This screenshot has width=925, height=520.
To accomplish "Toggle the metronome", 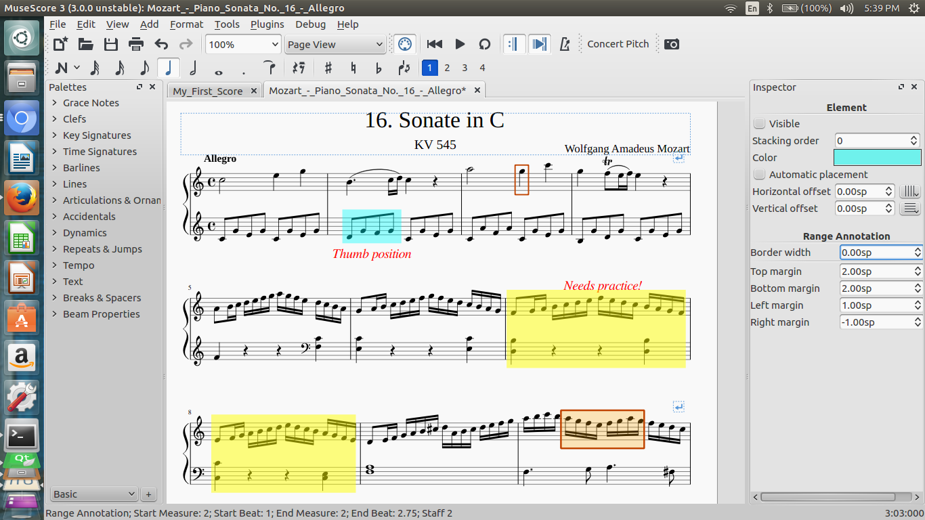I will click(565, 44).
